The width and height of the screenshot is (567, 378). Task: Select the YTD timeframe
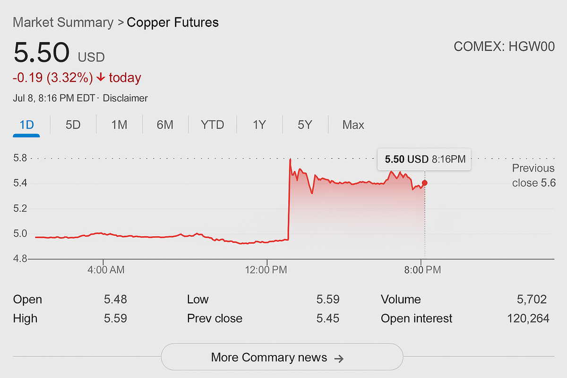pos(212,124)
